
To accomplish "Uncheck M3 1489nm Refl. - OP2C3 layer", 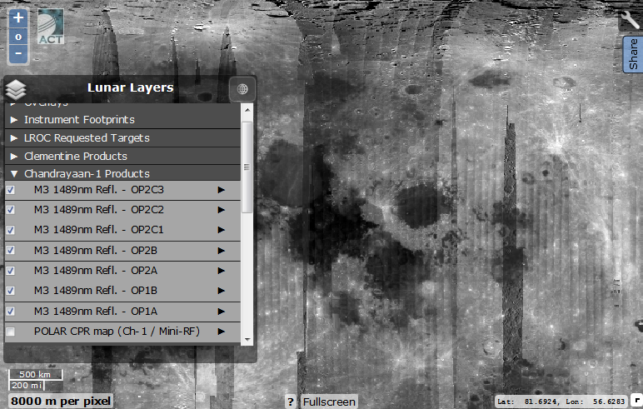I will (x=11, y=190).
